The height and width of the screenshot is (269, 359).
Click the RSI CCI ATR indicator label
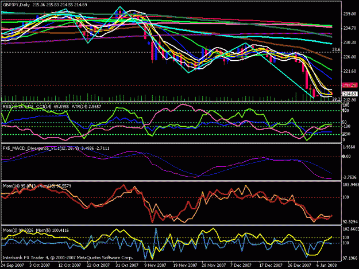click(x=52, y=107)
